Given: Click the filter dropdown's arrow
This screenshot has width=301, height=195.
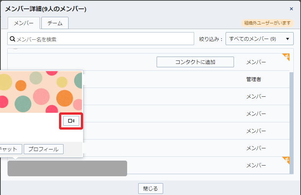Looking at the screenshot, I should [x=287, y=39].
